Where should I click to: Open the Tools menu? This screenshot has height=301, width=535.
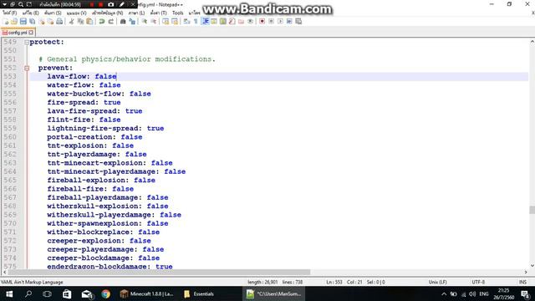pos(177,13)
